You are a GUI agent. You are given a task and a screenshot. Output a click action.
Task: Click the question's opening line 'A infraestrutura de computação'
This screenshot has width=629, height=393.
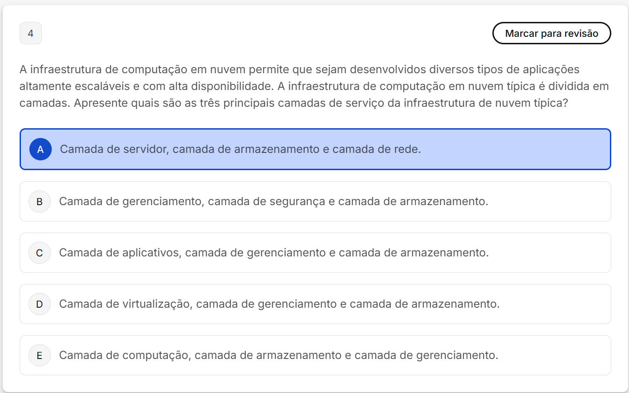298,69
